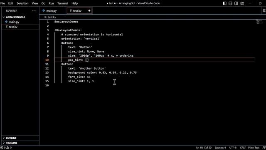This screenshot has width=266, height=150.
Task: Click the text 'BoxLayoutDemo:' on line 1
Action: [x=66, y=22]
